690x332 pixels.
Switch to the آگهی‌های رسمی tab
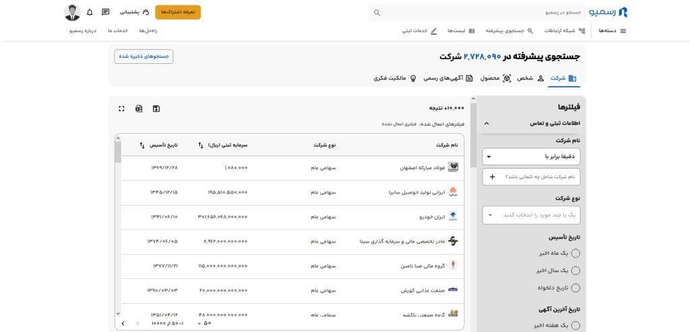pos(448,78)
